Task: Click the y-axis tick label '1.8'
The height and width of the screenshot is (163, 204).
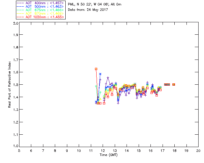Action: pos(16,47)
